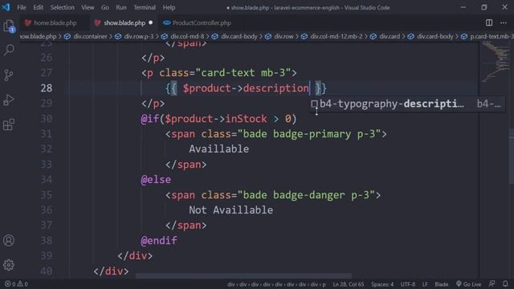Open More Actions ellipsis in editor
This screenshot has height=289, width=514.
pos(504,22)
